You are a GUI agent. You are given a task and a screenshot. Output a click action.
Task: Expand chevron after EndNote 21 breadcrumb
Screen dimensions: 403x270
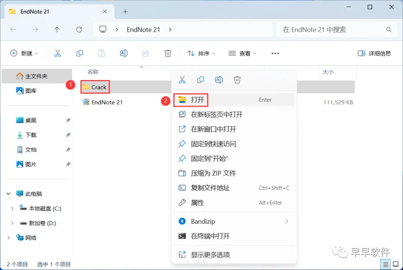[x=170, y=30]
